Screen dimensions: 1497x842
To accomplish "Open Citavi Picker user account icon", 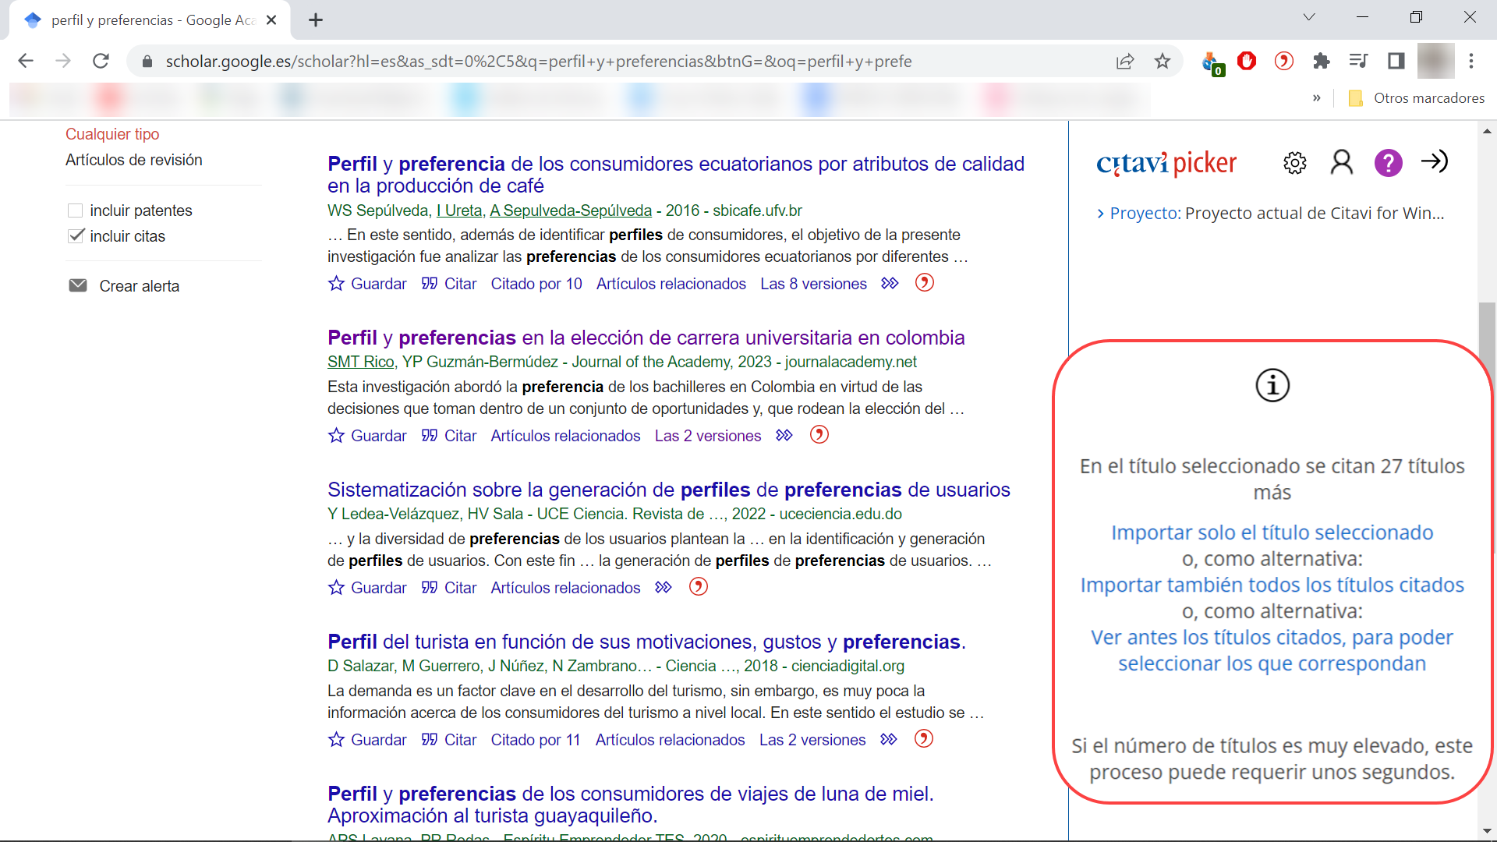I will [1341, 162].
